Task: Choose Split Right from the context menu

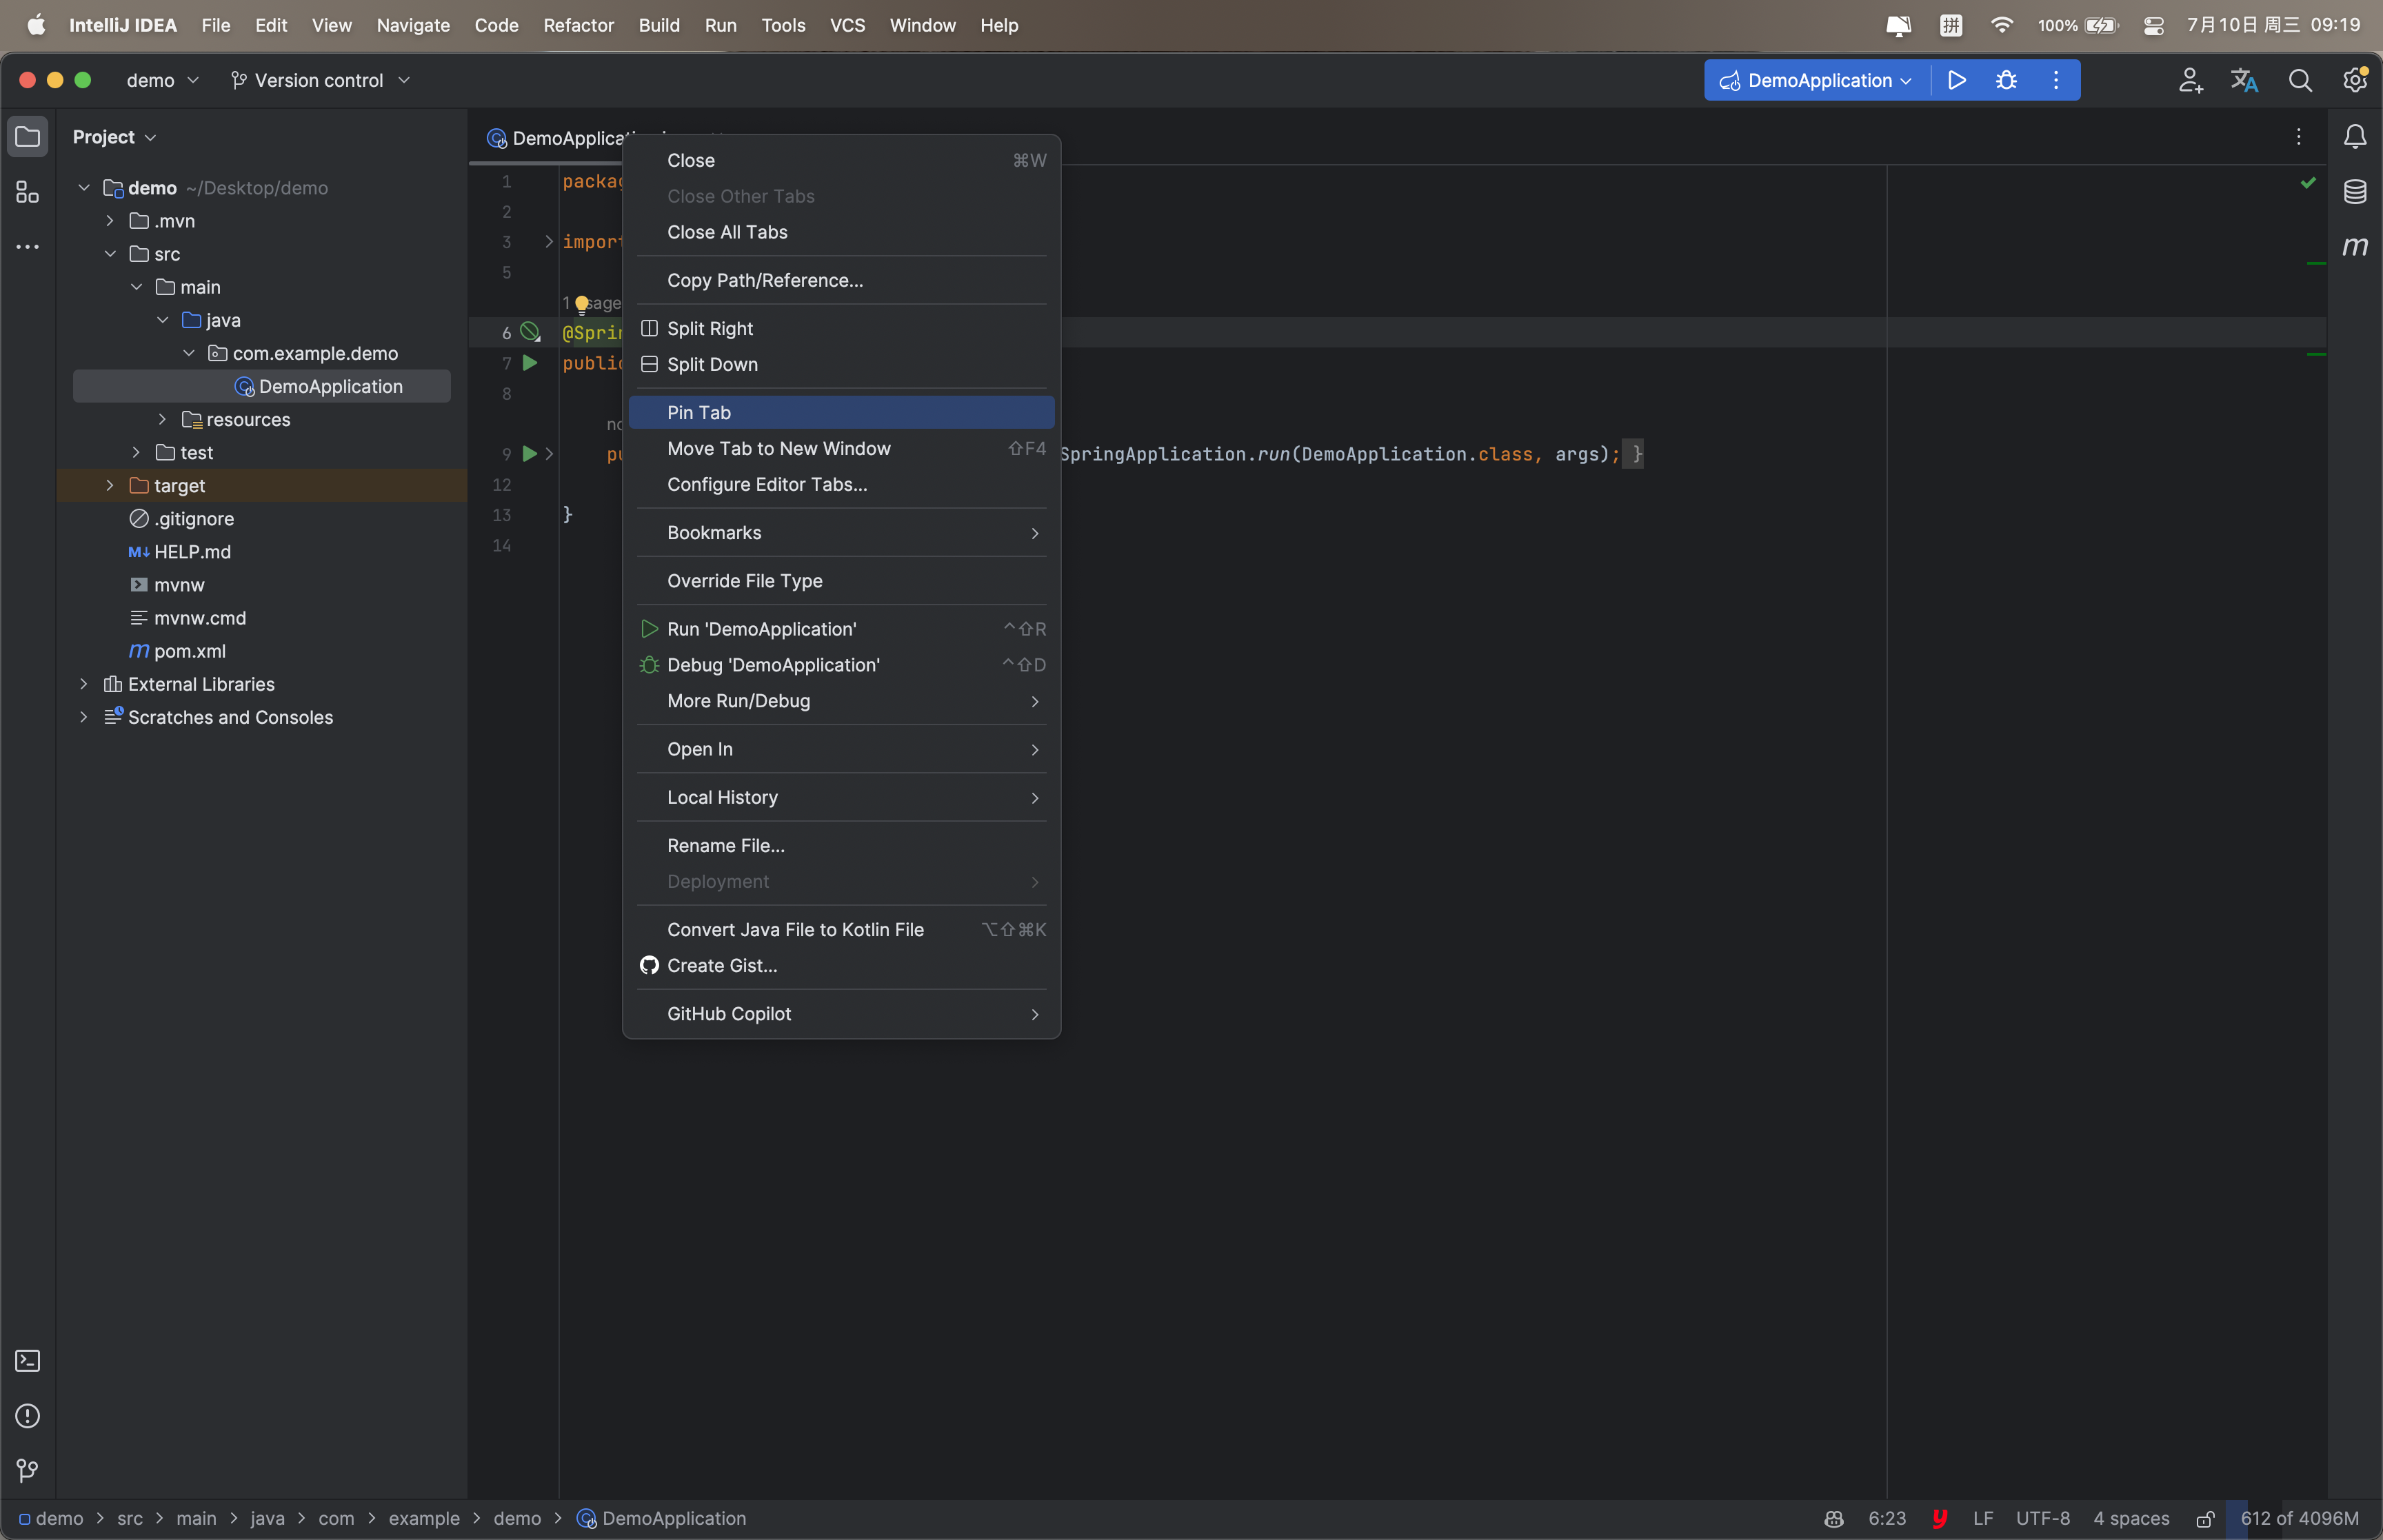Action: coord(710,328)
